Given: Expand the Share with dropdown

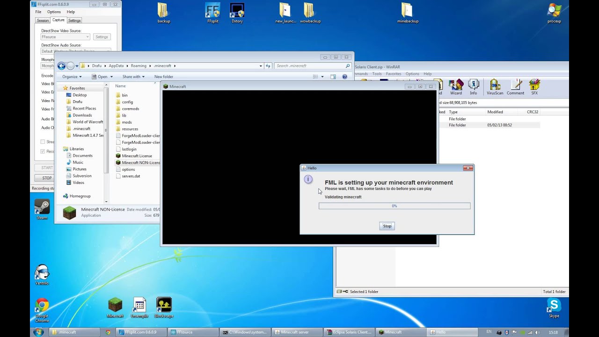Looking at the screenshot, I should tap(133, 77).
